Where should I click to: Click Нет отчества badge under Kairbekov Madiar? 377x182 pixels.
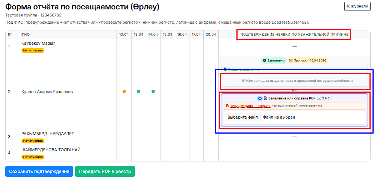[x=33, y=50]
